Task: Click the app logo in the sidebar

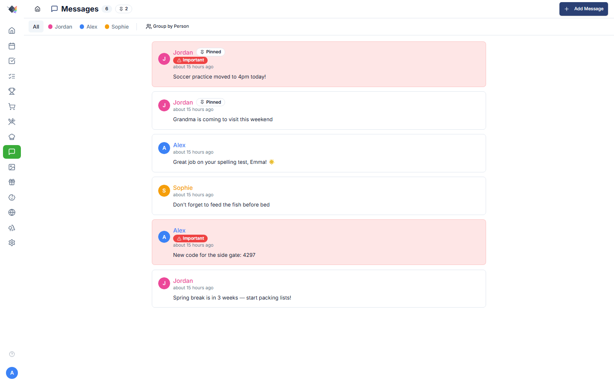Action: point(12,9)
